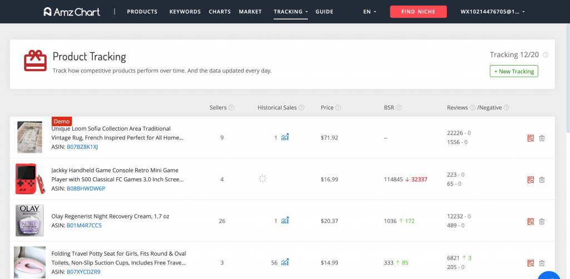Click the BSR change 32337

click(419, 179)
